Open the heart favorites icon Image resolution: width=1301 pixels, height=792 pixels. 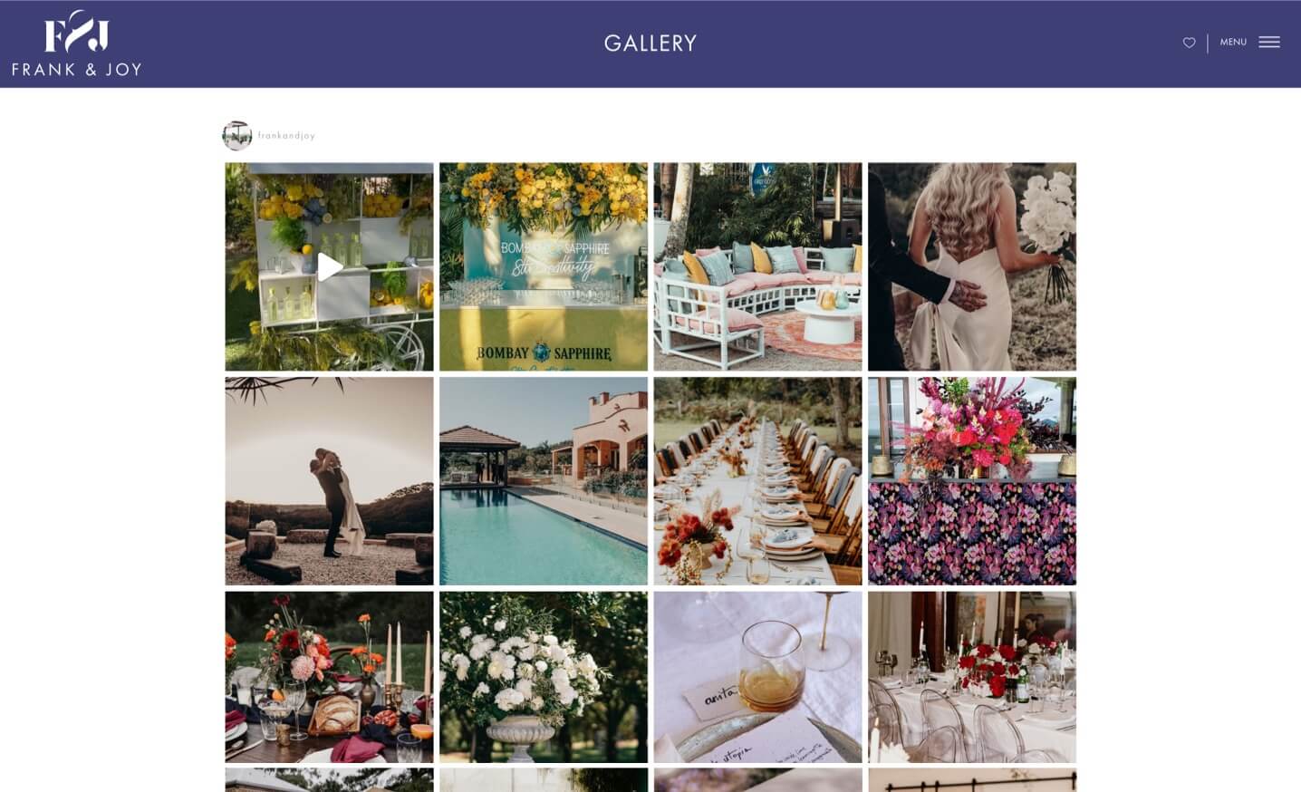click(x=1189, y=43)
